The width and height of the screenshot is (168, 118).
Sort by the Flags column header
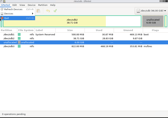(x=155, y=30)
